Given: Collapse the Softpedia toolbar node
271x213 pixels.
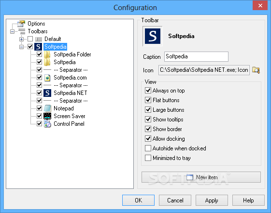Looking at the screenshot, I should tap(21, 47).
